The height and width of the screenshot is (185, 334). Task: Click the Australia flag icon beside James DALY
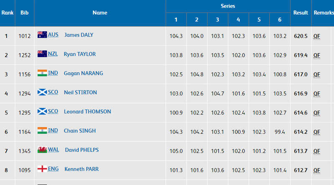(x=42, y=35)
